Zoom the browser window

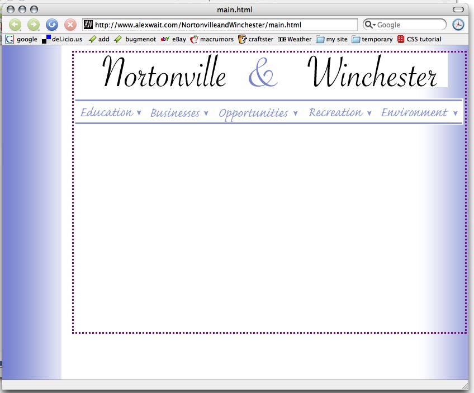pos(34,10)
